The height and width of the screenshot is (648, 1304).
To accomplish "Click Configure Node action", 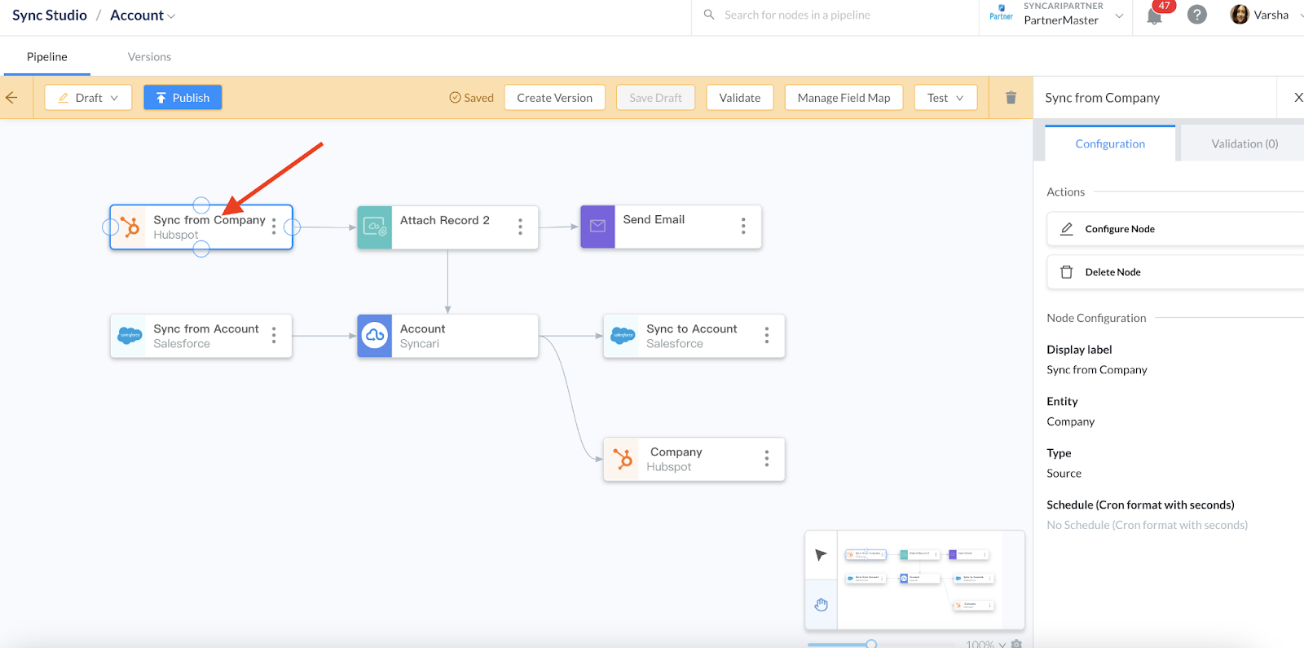I will pyautogui.click(x=1175, y=229).
